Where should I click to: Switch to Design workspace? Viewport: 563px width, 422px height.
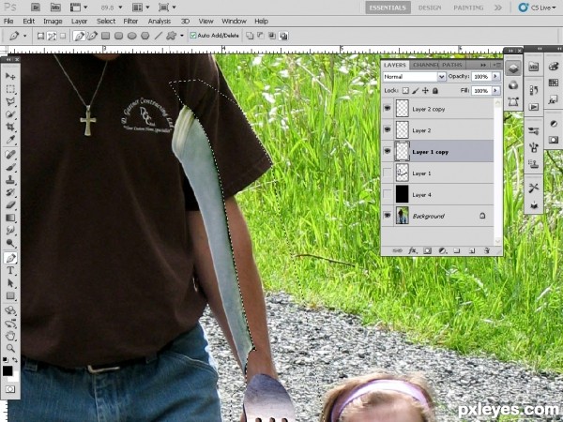tap(430, 8)
